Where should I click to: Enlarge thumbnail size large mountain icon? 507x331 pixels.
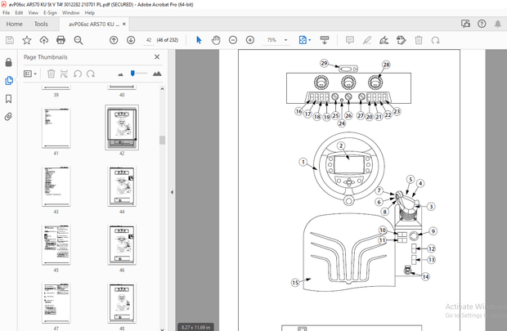pos(157,74)
